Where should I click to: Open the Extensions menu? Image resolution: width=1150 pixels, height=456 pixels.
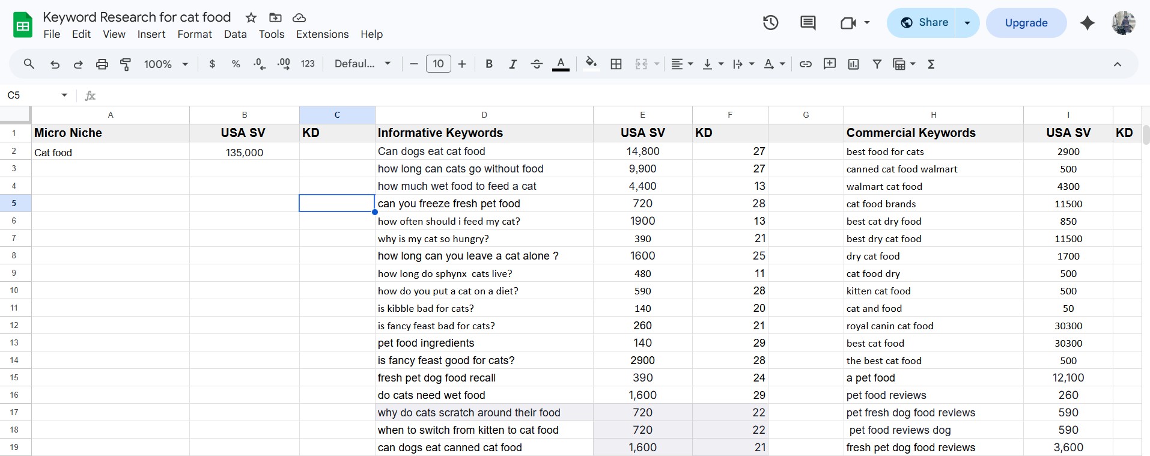tap(322, 34)
